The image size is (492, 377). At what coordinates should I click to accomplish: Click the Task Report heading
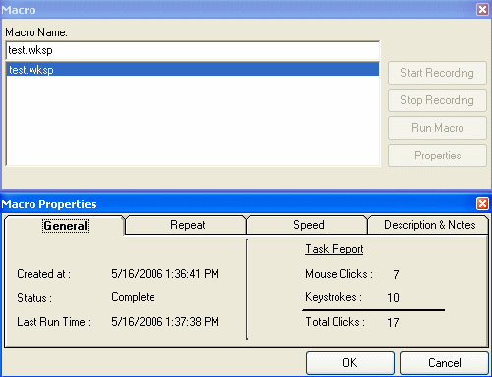[x=335, y=249]
